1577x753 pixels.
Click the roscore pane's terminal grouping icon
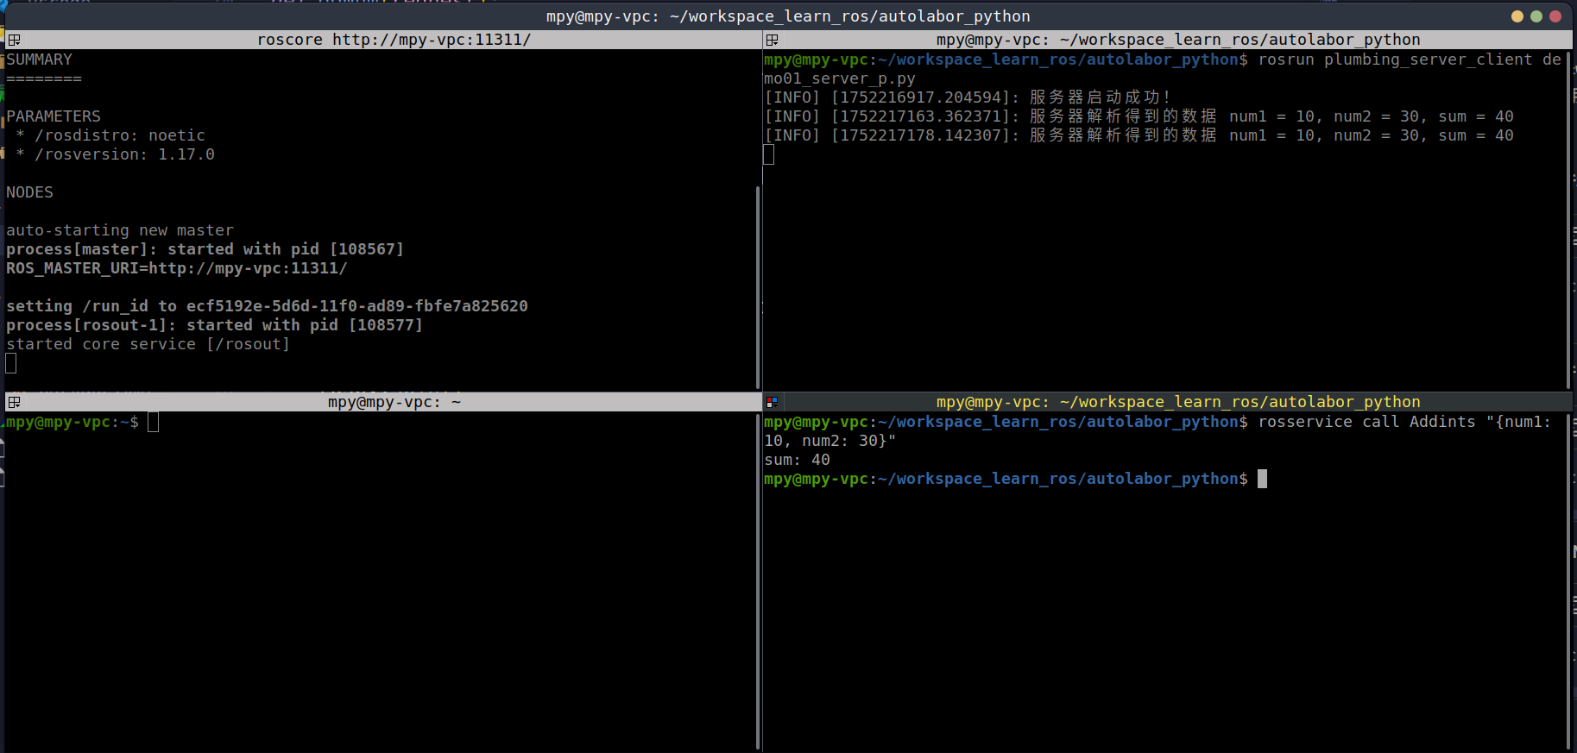pos(14,40)
